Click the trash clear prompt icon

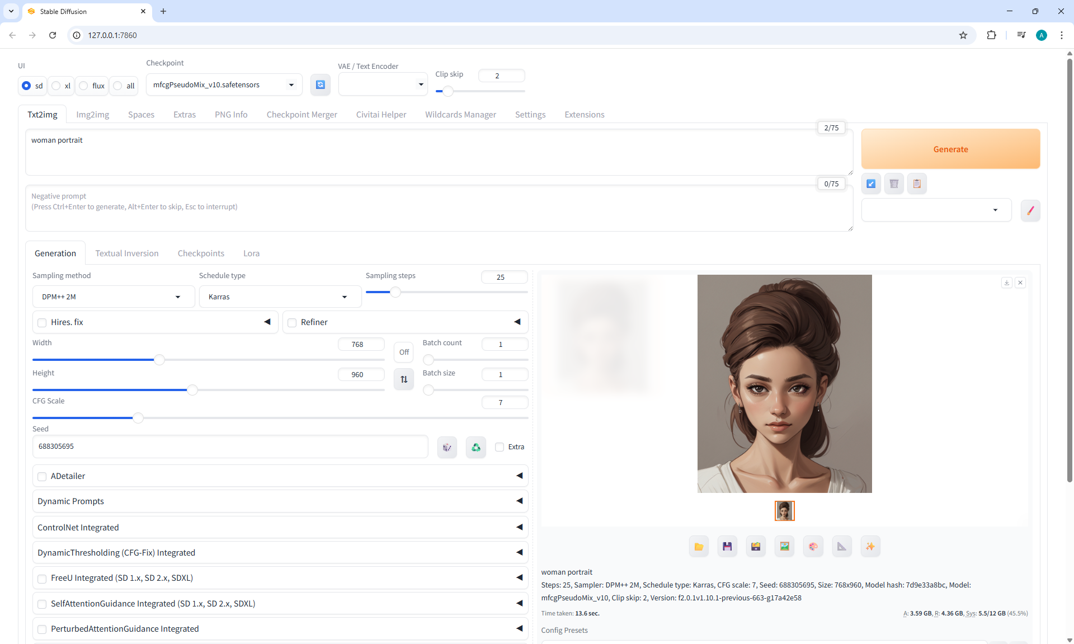click(894, 184)
